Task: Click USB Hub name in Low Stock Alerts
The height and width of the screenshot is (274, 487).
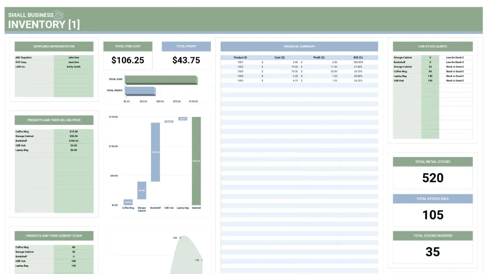Action: pyautogui.click(x=399, y=81)
